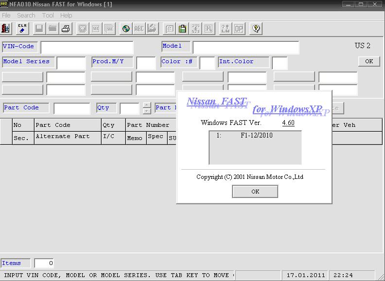Click the date 17.01.2011 in status bar
385x281 pixels.
(x=305, y=275)
